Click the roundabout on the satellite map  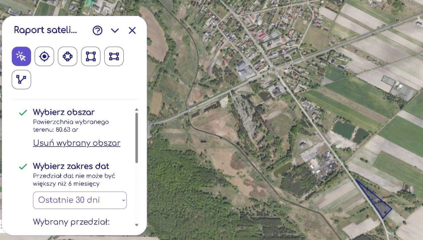point(274,69)
